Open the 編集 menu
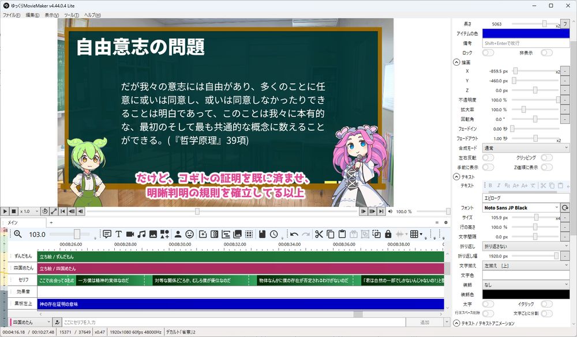Image resolution: width=577 pixels, height=337 pixels. [32, 15]
